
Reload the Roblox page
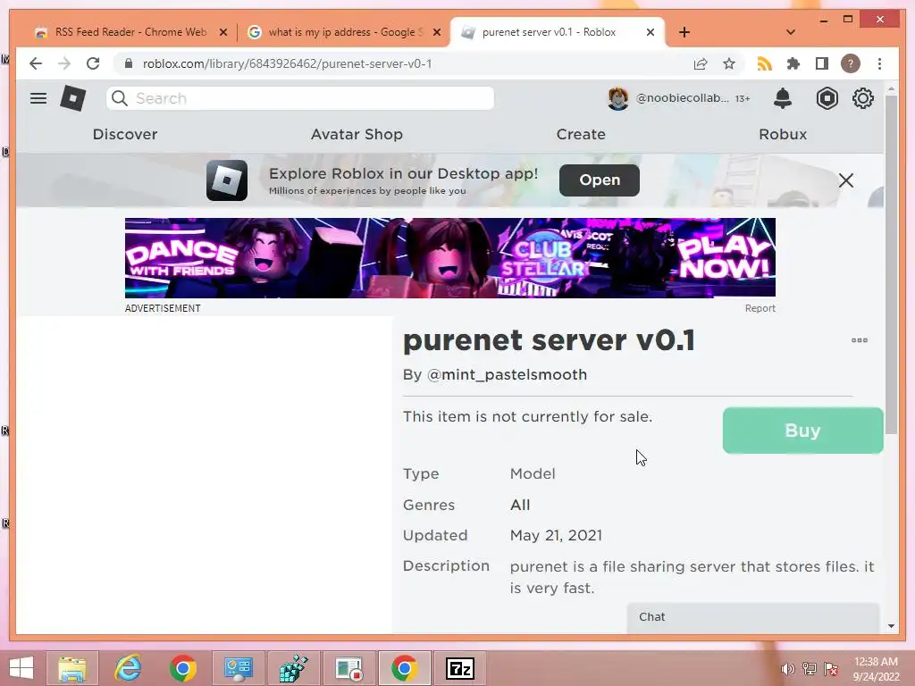click(93, 63)
